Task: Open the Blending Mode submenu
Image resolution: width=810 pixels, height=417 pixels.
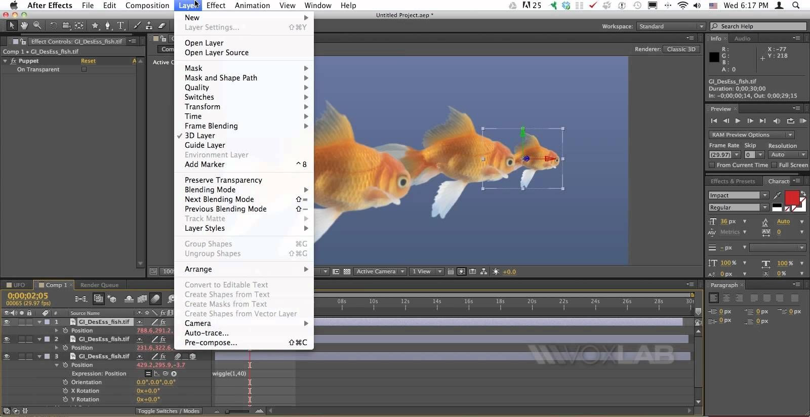Action: click(244, 190)
